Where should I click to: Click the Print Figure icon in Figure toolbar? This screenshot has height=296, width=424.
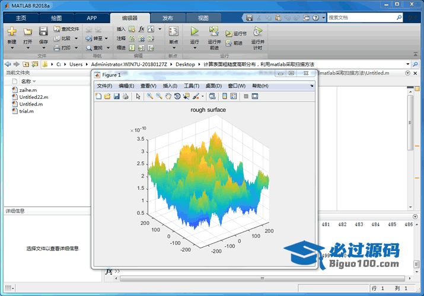click(126, 96)
